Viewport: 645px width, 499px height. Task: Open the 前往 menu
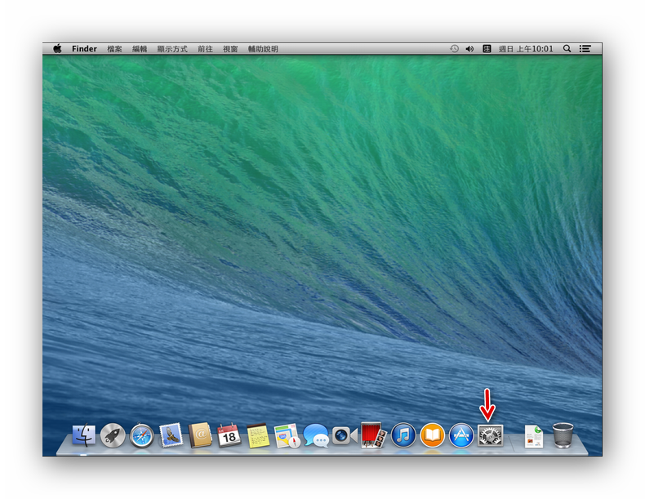click(205, 49)
